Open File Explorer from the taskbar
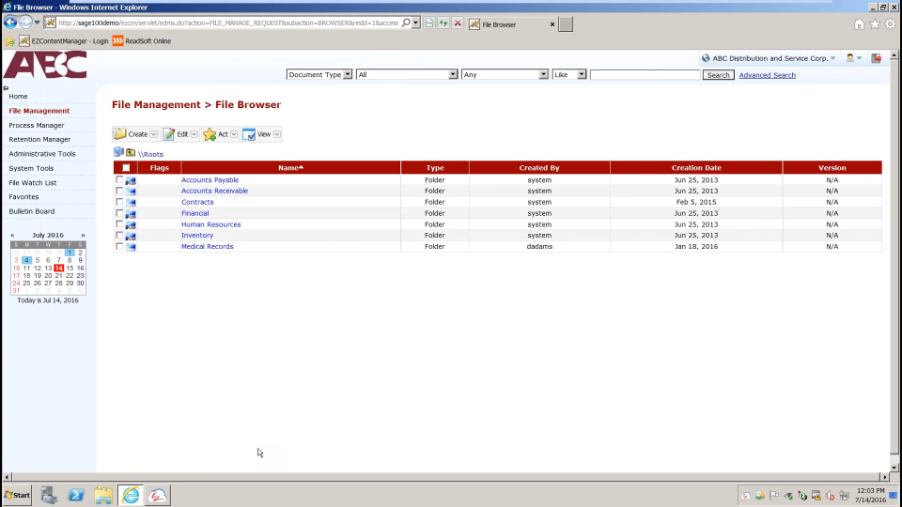 [x=103, y=495]
